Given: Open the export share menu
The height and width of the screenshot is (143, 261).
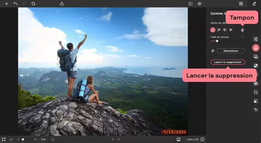Looking at the screenshot, I should (x=62, y=4).
